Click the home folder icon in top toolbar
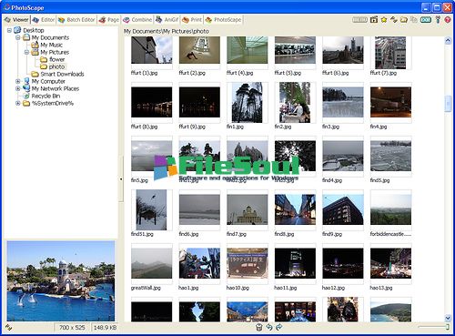This screenshot has height=336, width=455. [x=374, y=20]
